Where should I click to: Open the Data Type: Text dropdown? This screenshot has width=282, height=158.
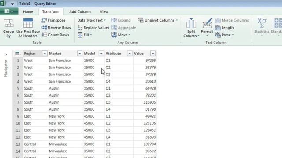[92, 20]
